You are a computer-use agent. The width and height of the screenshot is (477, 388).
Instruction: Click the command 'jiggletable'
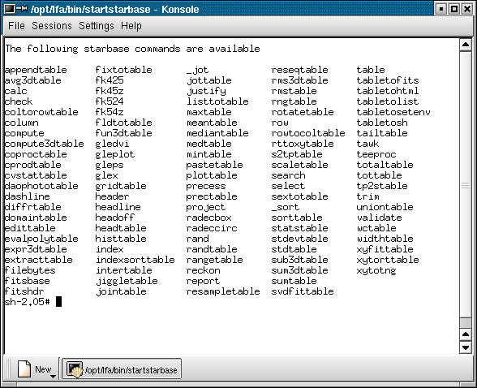[x=127, y=281]
